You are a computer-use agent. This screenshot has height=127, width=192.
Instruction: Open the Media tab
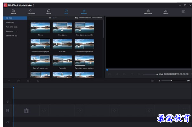(13, 12)
